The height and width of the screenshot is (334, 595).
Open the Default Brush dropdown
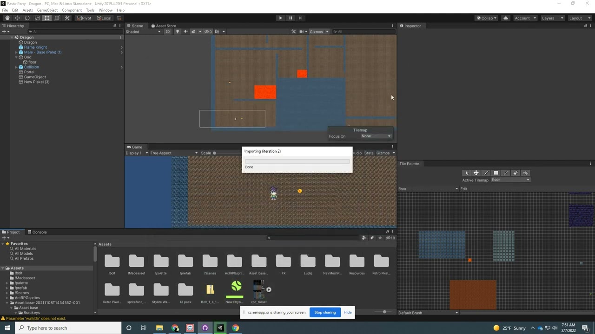pyautogui.click(x=428, y=313)
